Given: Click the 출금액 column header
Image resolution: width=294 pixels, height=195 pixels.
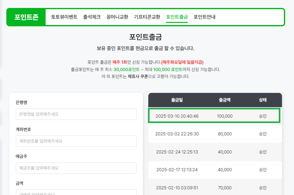Looking at the screenshot, I should (x=225, y=100).
